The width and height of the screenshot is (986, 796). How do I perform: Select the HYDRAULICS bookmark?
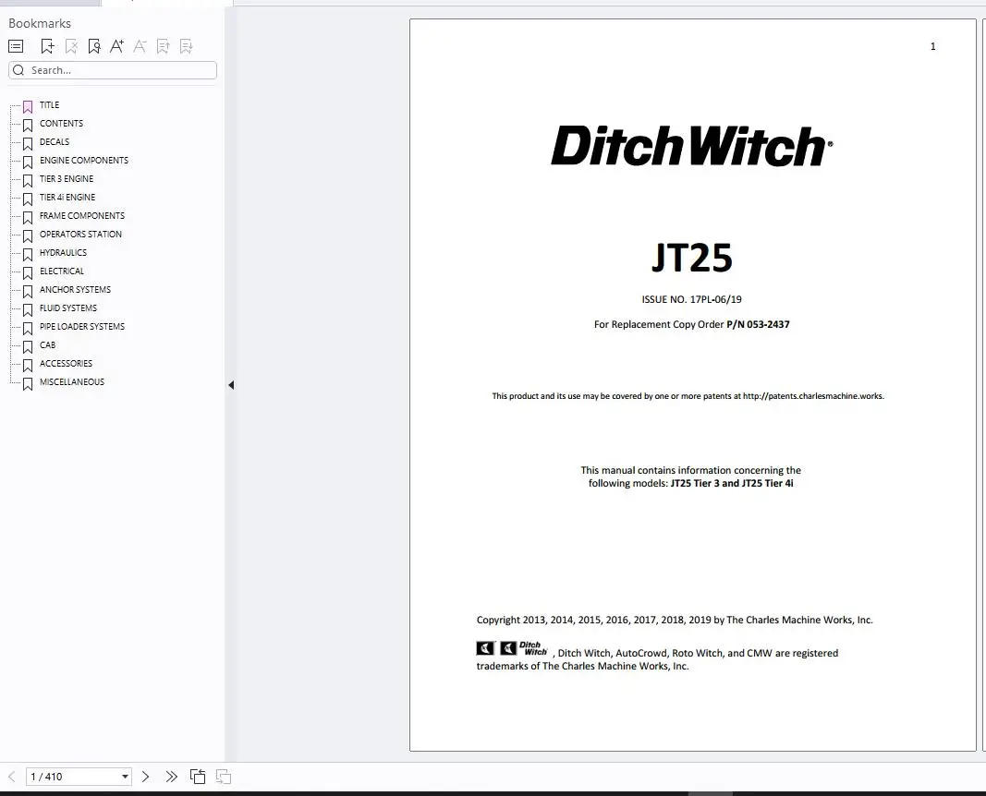(64, 252)
